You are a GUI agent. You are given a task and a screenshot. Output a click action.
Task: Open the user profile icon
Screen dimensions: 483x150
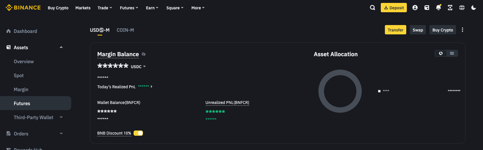(415, 8)
